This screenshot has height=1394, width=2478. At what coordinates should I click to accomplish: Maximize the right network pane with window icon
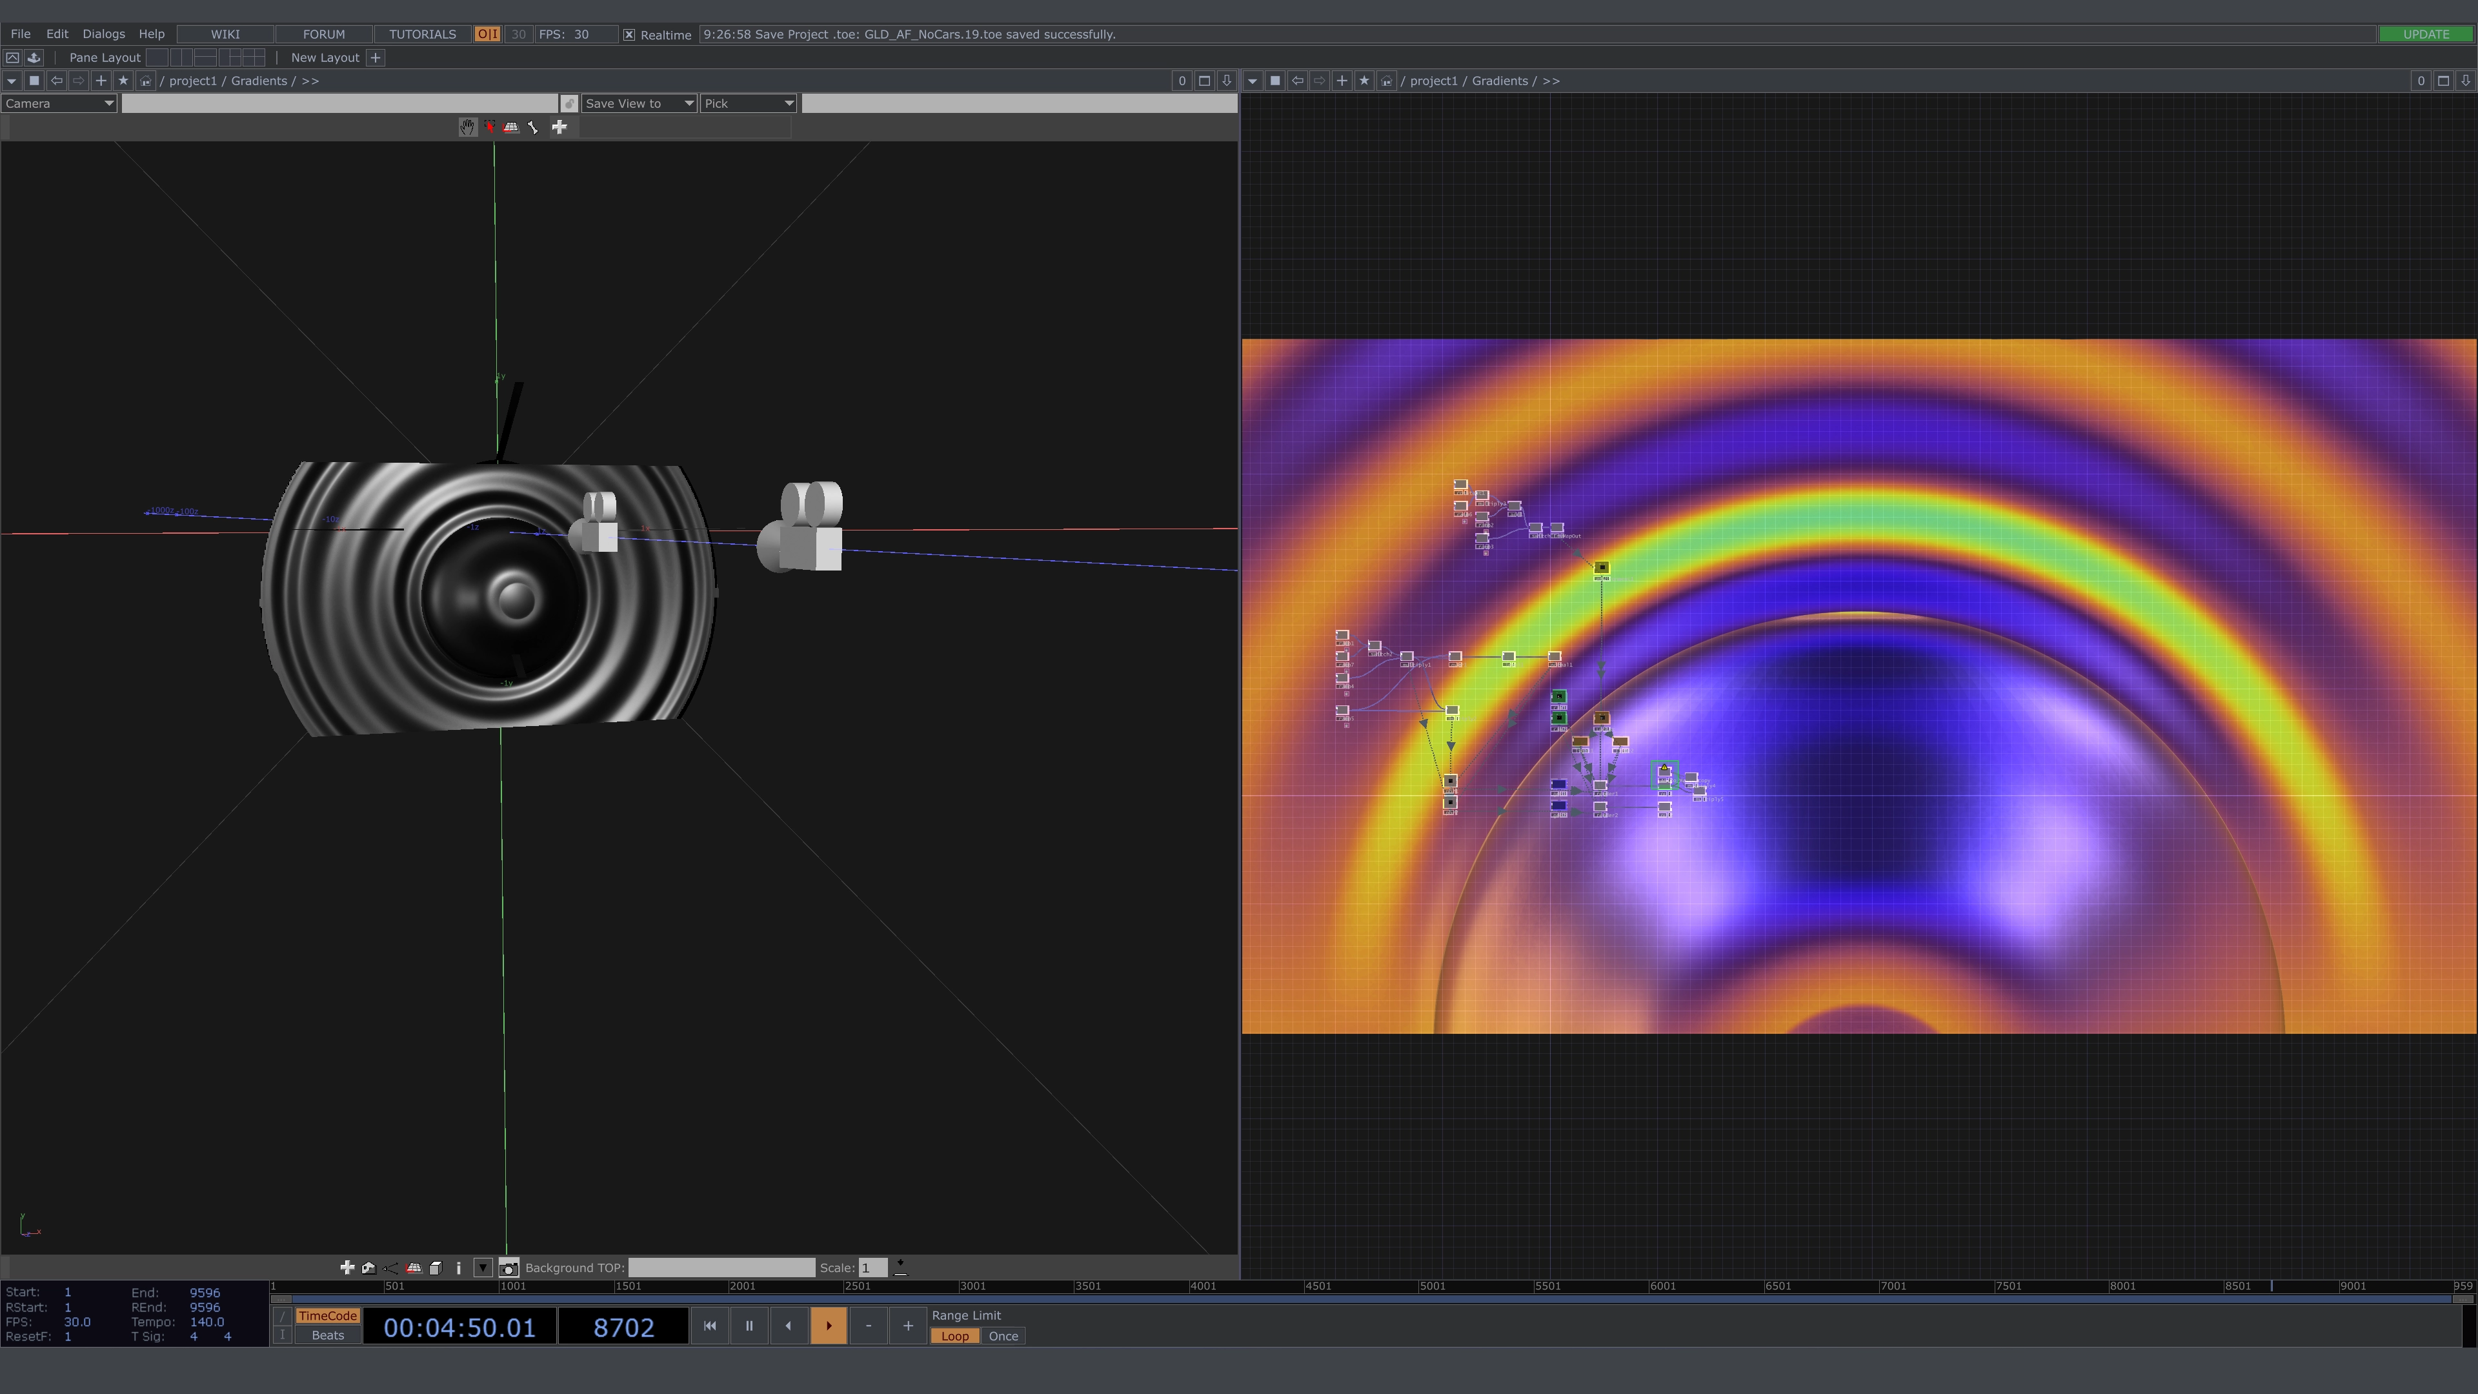(x=2443, y=81)
